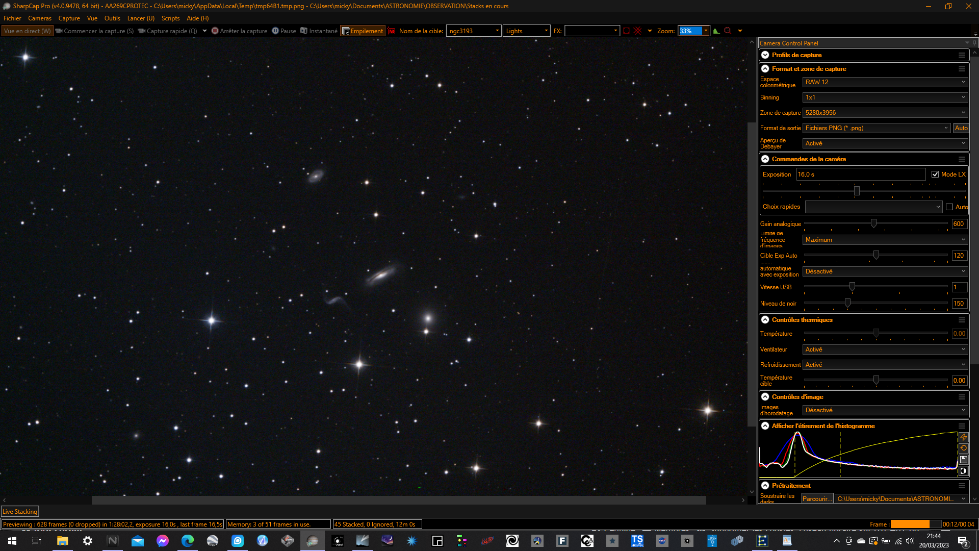Open the Zoom percentage dropdown arrow

click(x=706, y=31)
